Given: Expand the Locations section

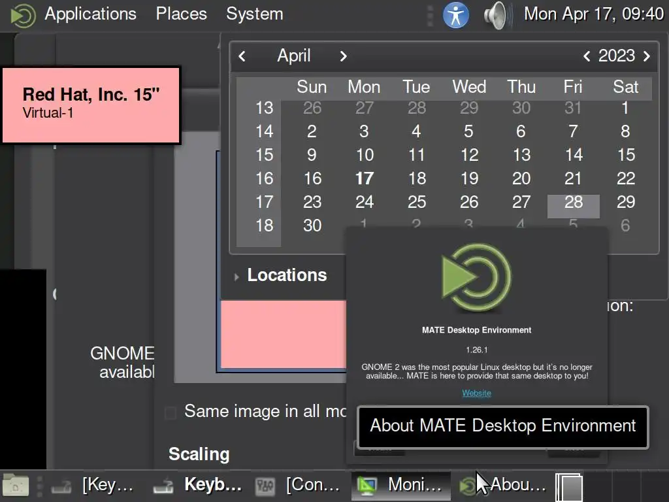Looking at the screenshot, I should pos(281,275).
